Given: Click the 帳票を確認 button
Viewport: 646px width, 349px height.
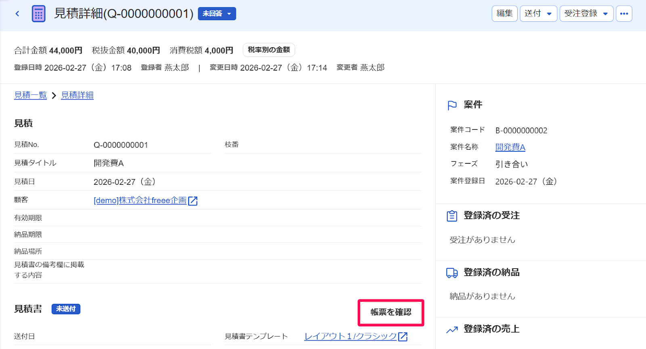Looking at the screenshot, I should tap(391, 312).
